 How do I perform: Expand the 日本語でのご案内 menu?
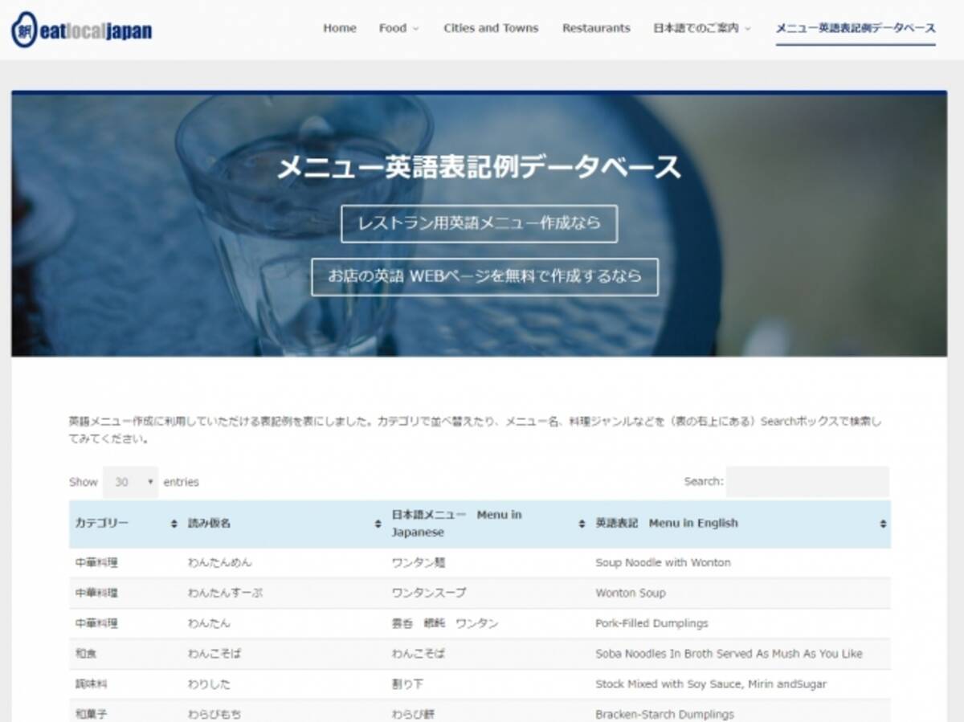tap(702, 28)
